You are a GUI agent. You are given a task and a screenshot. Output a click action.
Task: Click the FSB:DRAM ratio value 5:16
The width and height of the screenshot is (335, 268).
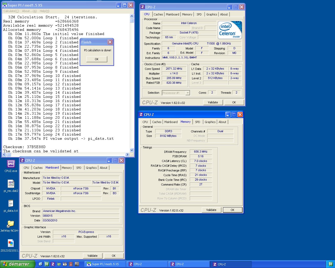point(201,156)
